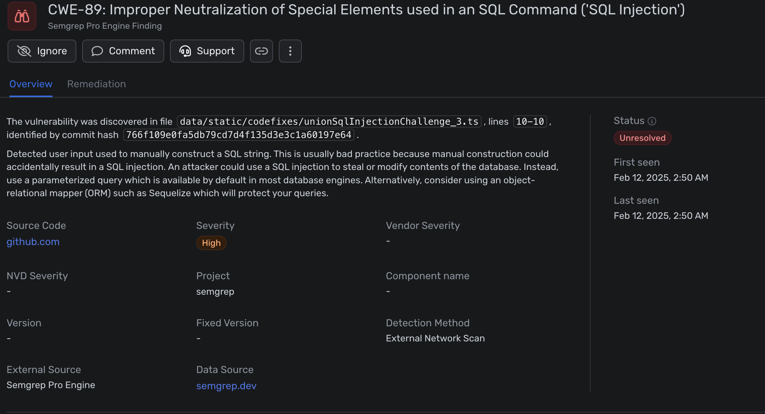Open Support from the headset button

click(207, 51)
